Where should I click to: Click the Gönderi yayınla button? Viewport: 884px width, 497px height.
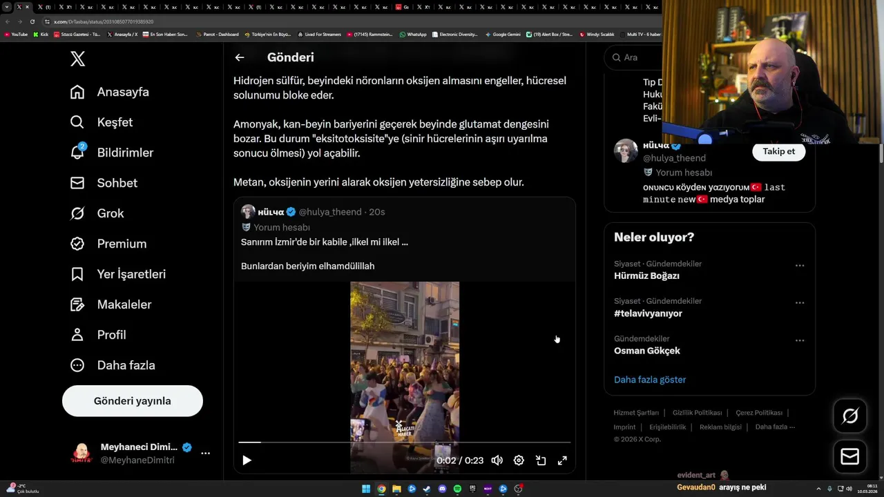pos(133,401)
